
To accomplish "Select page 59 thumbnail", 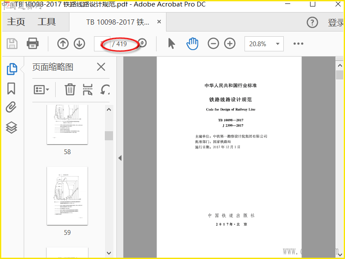I will click(x=67, y=196).
